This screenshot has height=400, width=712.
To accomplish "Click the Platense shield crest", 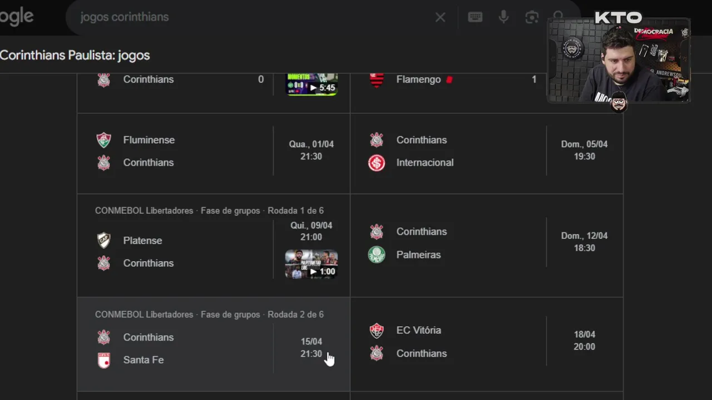I will click(x=104, y=241).
